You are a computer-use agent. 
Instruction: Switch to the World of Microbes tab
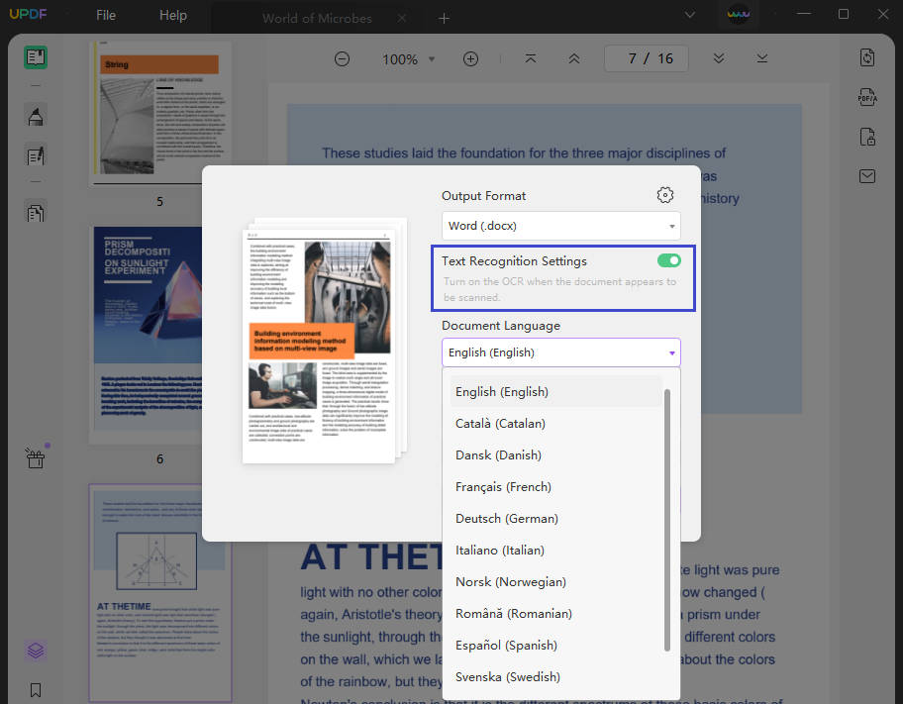click(316, 18)
